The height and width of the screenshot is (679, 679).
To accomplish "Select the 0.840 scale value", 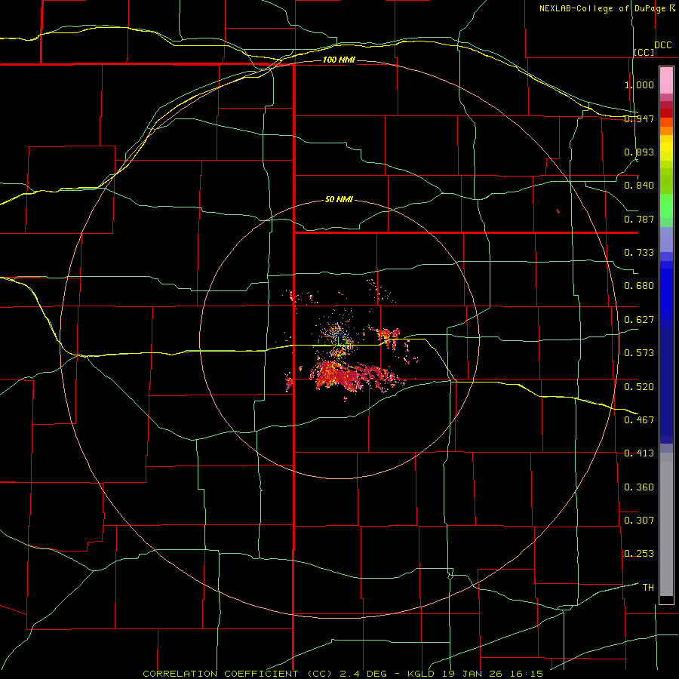I will tap(639, 186).
